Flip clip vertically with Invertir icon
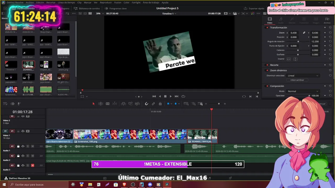 pos(295,59)
